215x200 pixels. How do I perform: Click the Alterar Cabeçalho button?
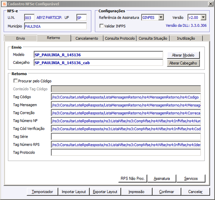[x=183, y=63]
